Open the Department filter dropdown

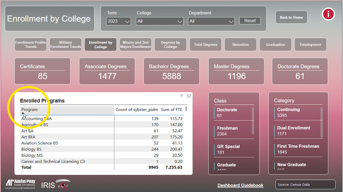point(211,21)
